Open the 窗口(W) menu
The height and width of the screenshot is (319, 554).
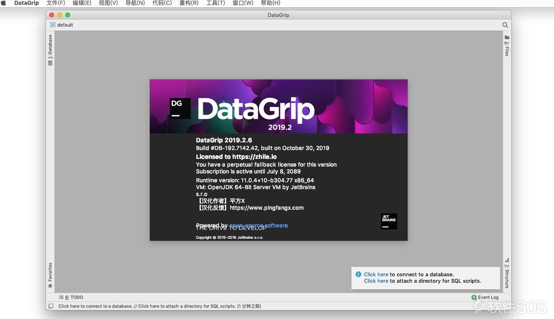pos(243,3)
